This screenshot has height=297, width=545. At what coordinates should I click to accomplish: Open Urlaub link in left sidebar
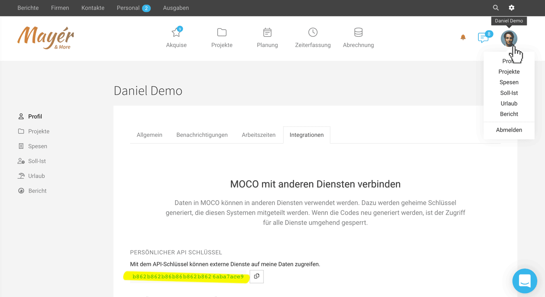point(37,176)
